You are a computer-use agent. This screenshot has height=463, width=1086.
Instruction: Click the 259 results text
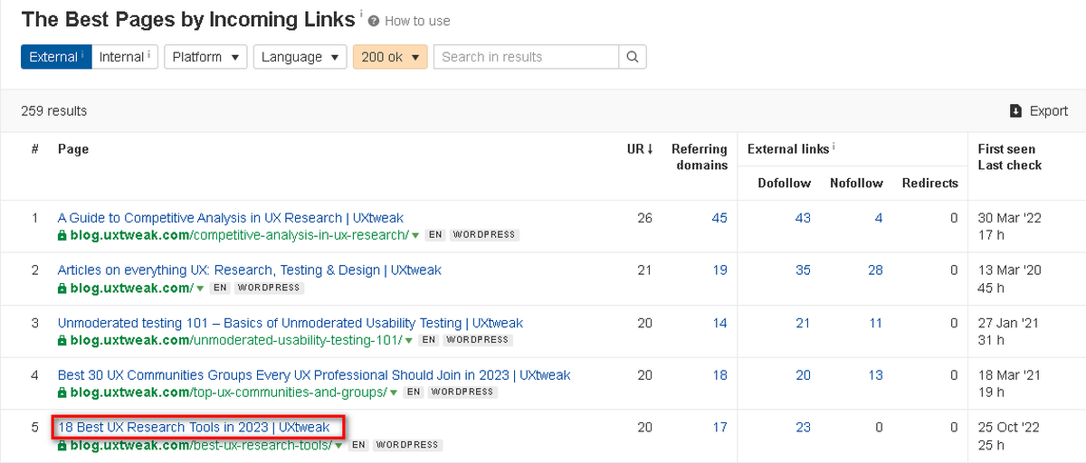[53, 111]
